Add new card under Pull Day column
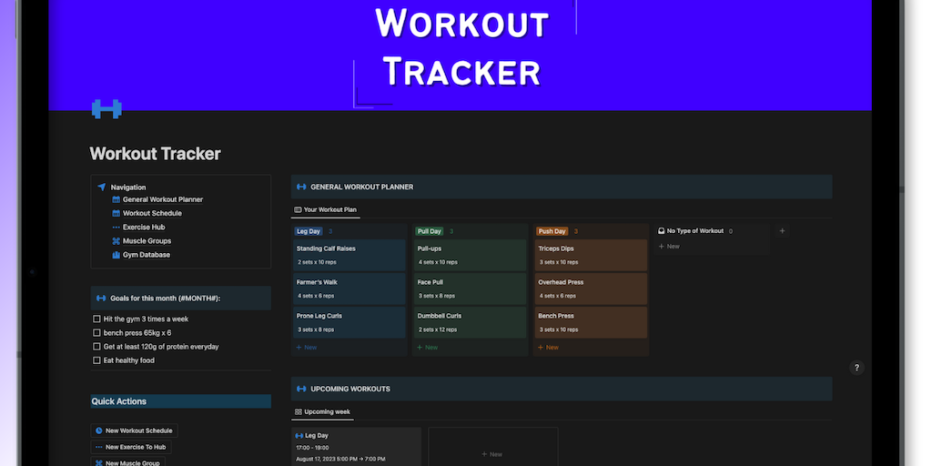This screenshot has width=932, height=466. click(x=428, y=347)
